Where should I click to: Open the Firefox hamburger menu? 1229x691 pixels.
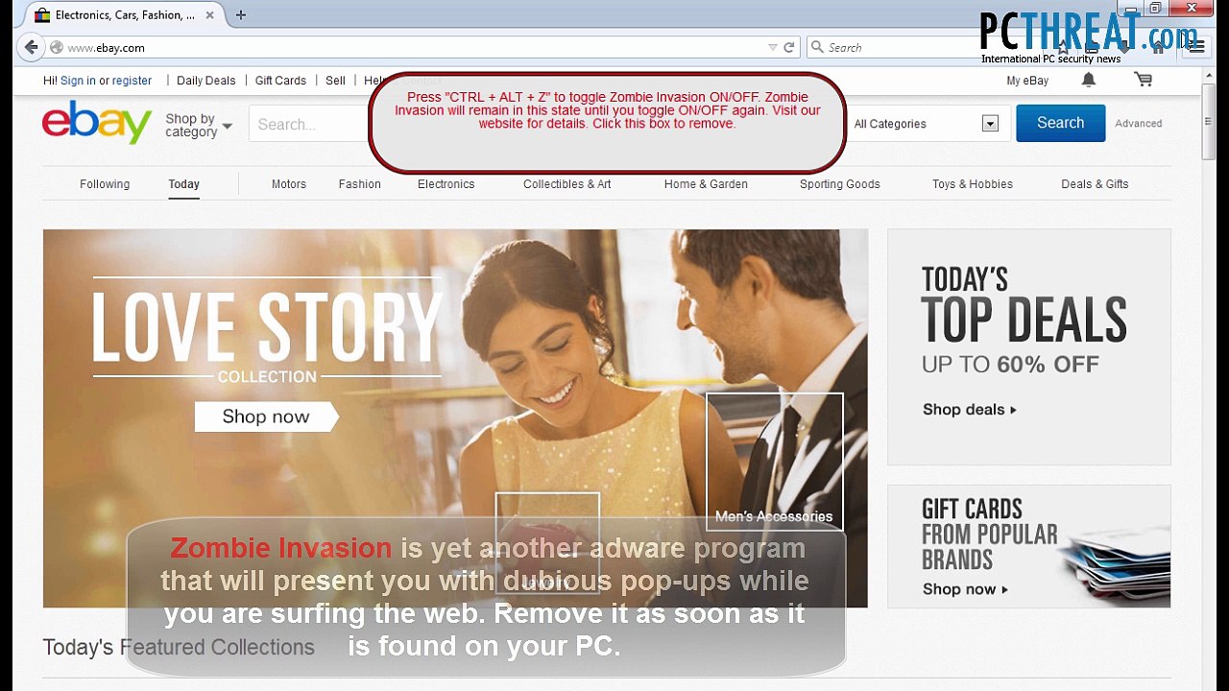click(x=1195, y=47)
